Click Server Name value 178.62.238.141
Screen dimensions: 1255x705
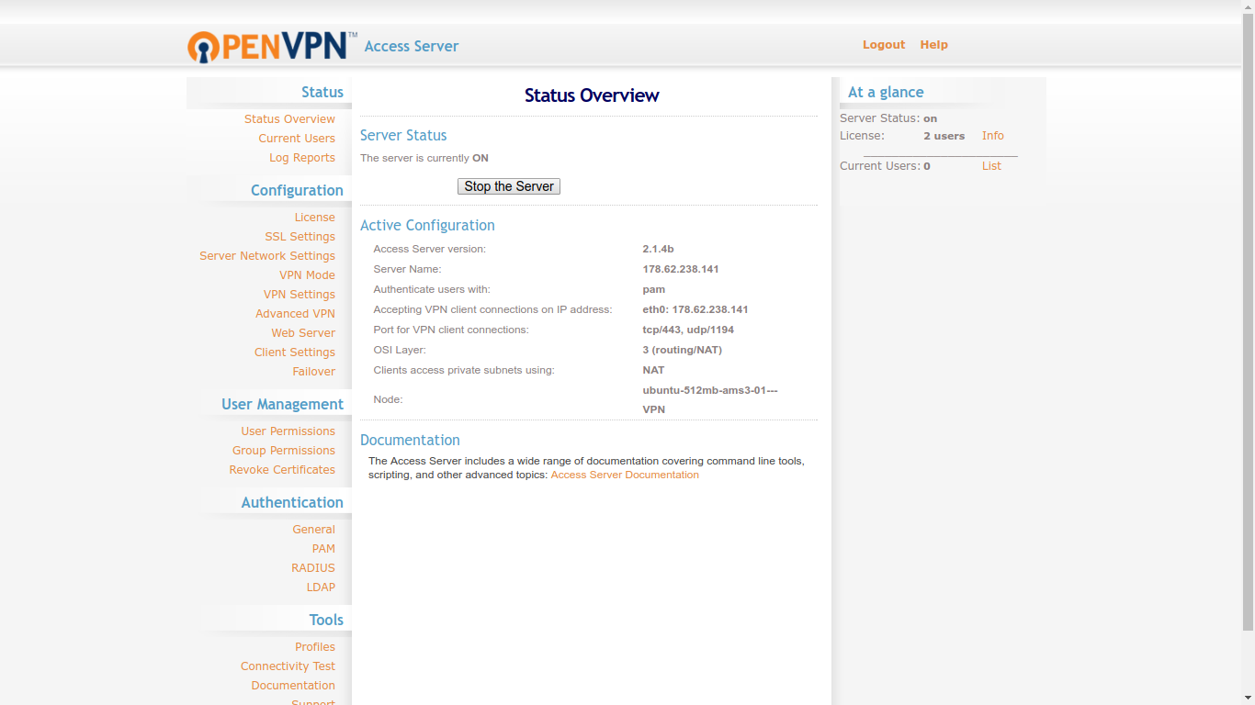click(x=681, y=270)
